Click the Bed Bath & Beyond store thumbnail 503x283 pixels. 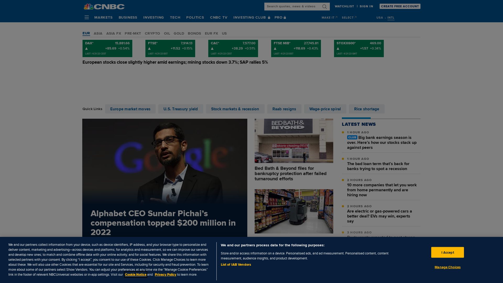294,141
